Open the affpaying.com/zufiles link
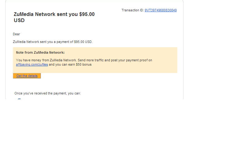The height and width of the screenshot is (157, 236). pyautogui.click(x=32, y=65)
